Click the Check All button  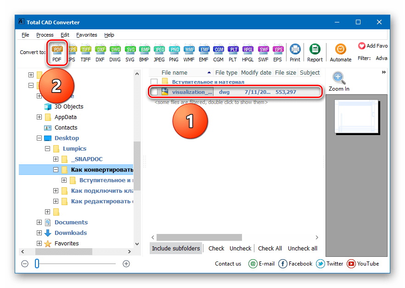(x=270, y=248)
